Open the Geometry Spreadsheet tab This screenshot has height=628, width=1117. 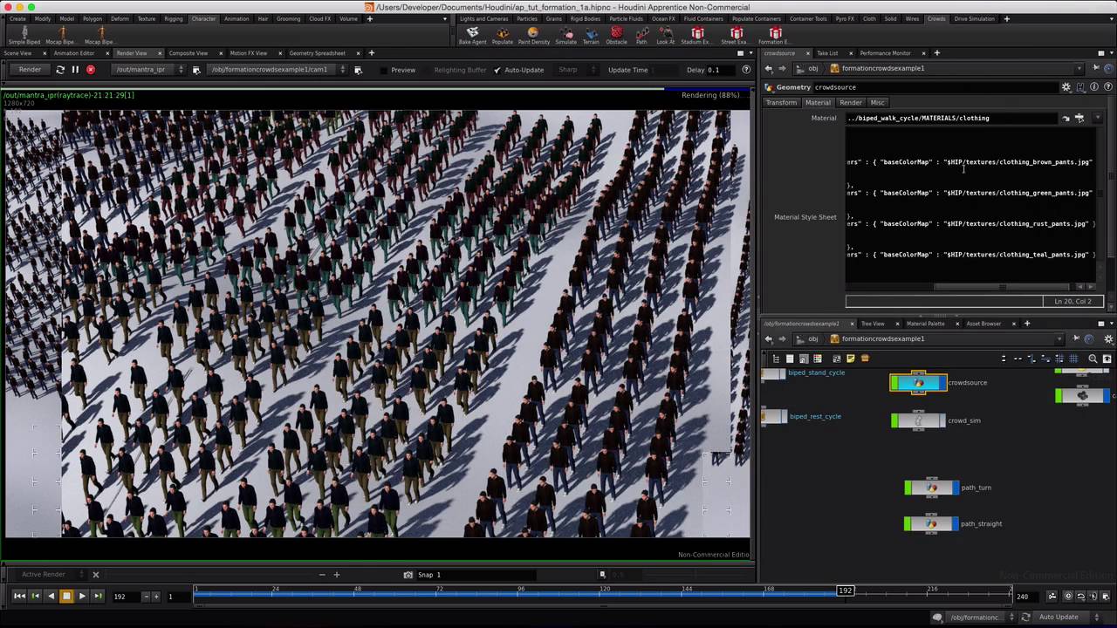pyautogui.click(x=318, y=53)
